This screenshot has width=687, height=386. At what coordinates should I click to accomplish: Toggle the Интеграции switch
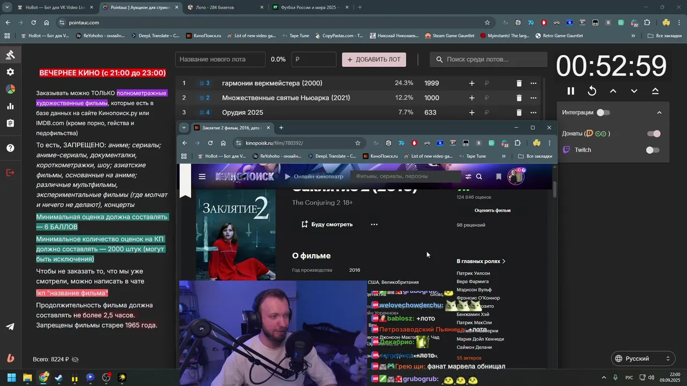click(x=603, y=113)
